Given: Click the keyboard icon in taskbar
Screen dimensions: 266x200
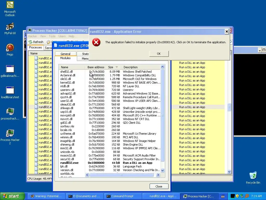Looking at the screenshot, I should click(x=223, y=196).
